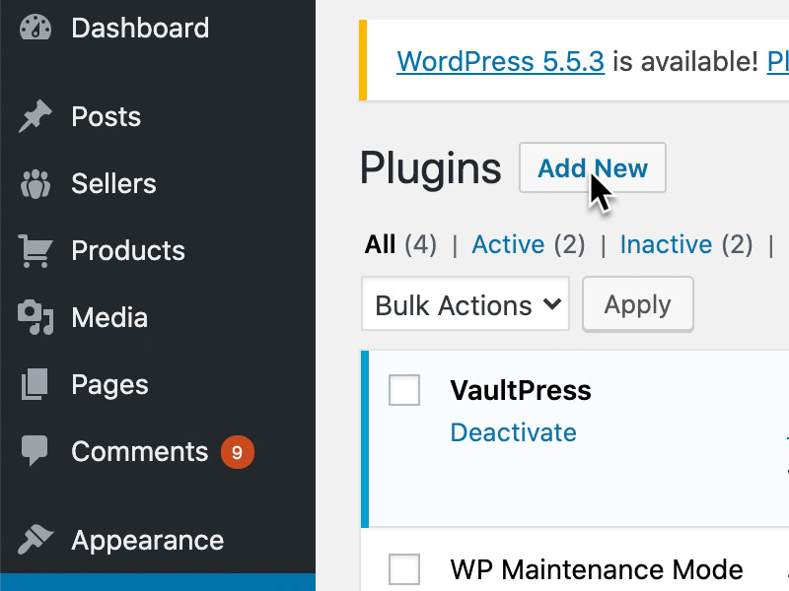The width and height of the screenshot is (789, 591).
Task: Deactivate the VaultPress plugin
Action: click(513, 432)
